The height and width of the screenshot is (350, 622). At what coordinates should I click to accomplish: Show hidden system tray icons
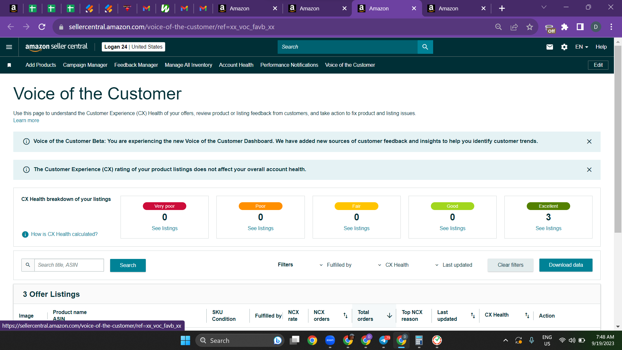pyautogui.click(x=506, y=340)
